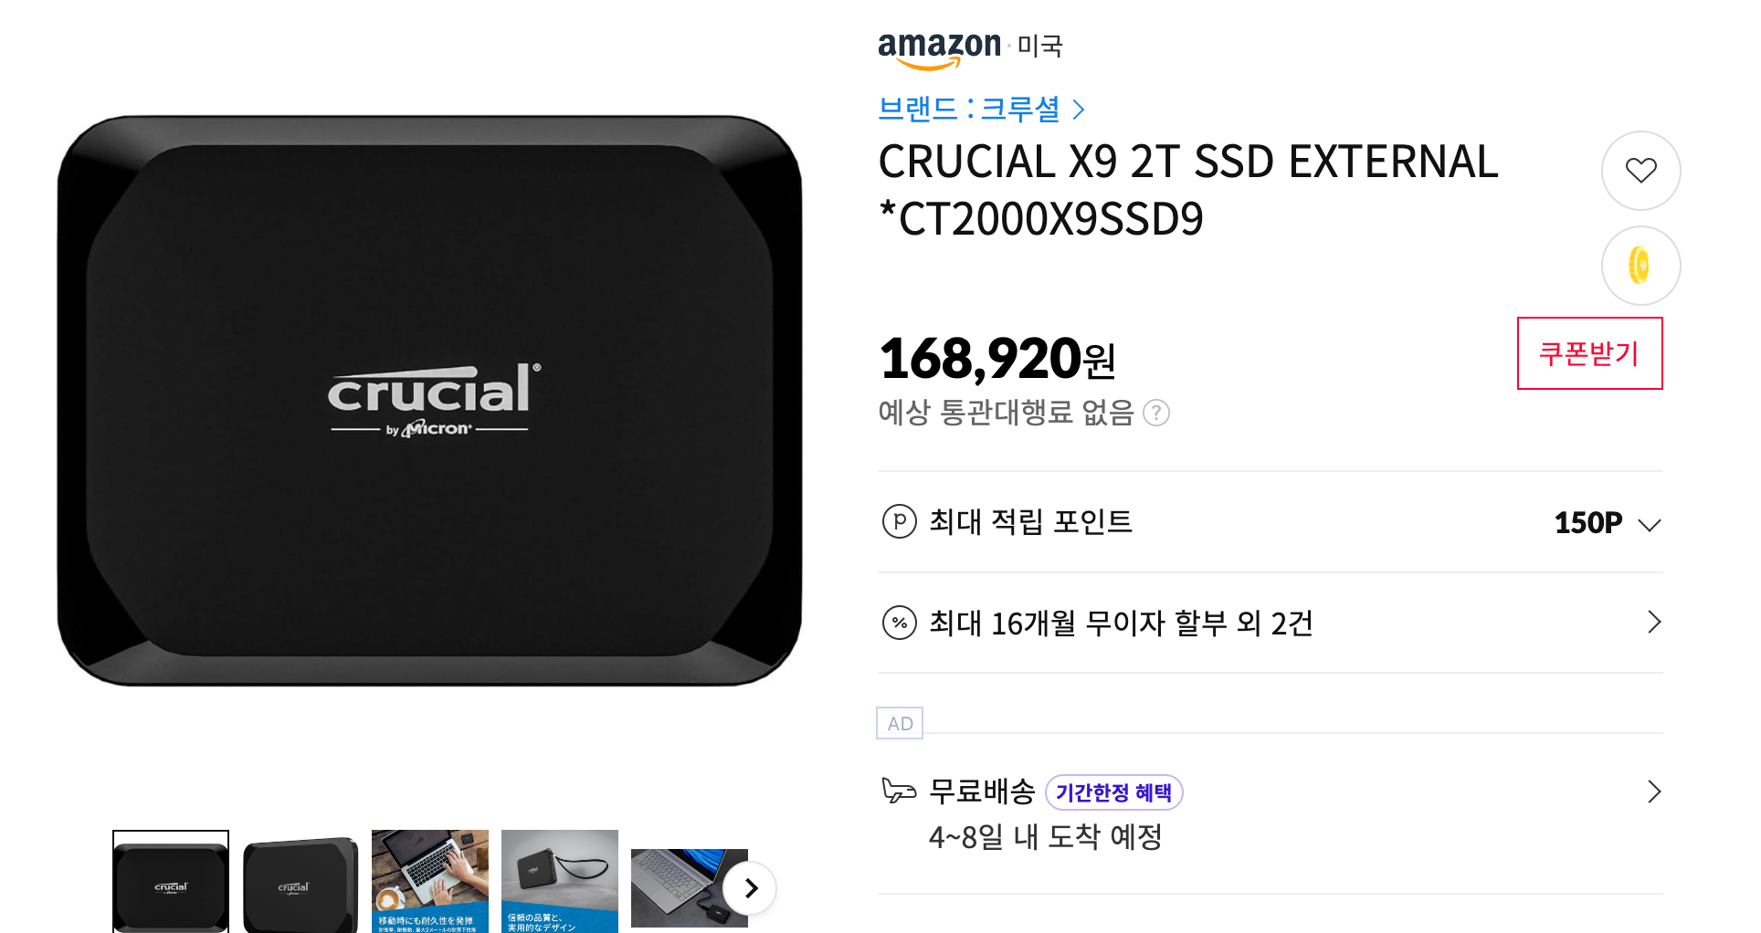The height and width of the screenshot is (933, 1761).
Task: Show next product thumbnails arrow
Action: [750, 887]
